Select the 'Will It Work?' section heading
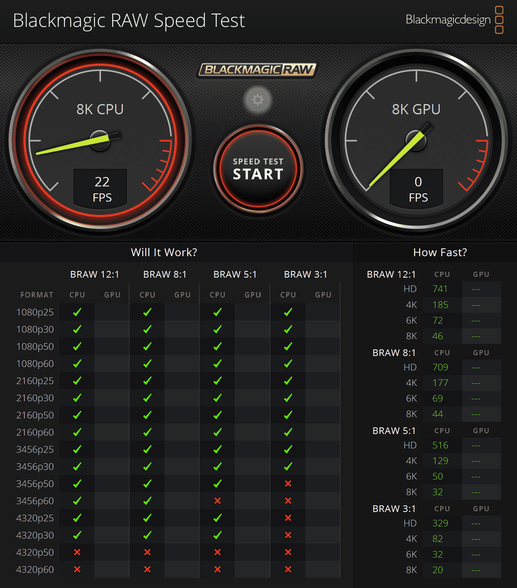 [x=164, y=252]
